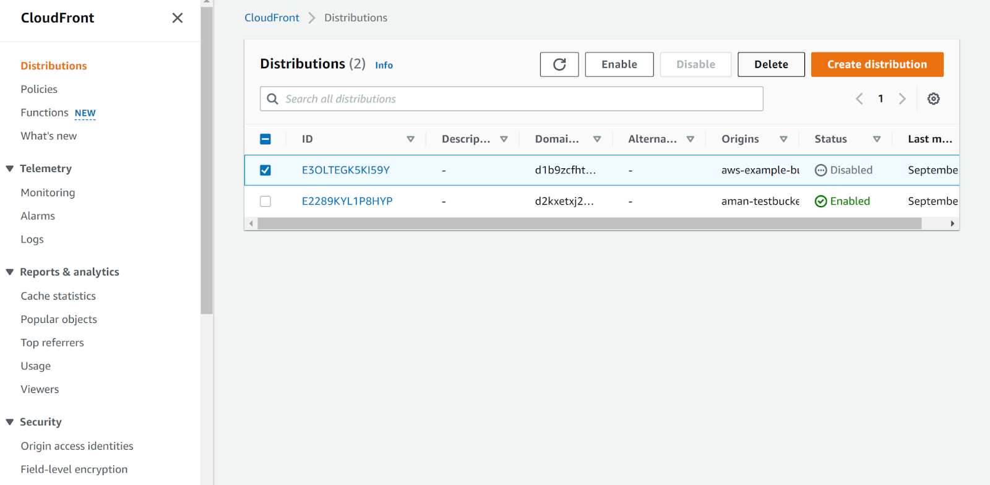The image size is (990, 485).
Task: Sort by Origins column arrow
Action: tap(783, 139)
